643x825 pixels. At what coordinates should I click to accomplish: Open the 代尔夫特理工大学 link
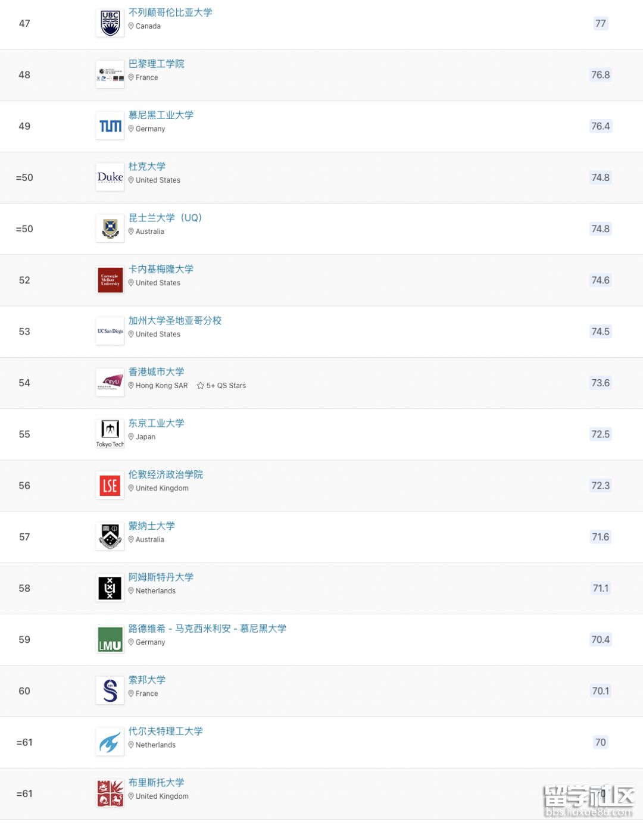coord(166,731)
